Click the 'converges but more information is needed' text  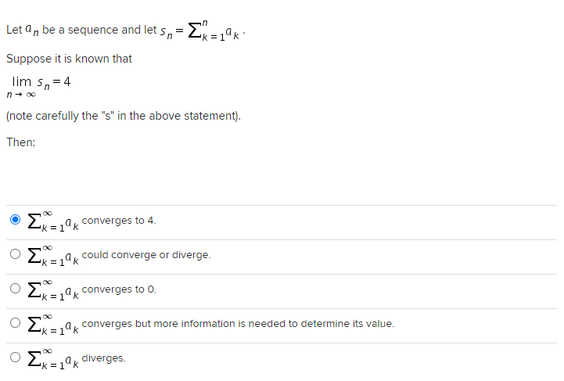coord(238,324)
